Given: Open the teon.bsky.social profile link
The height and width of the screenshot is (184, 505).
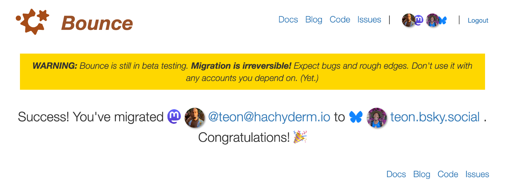Looking at the screenshot, I should coord(435,117).
